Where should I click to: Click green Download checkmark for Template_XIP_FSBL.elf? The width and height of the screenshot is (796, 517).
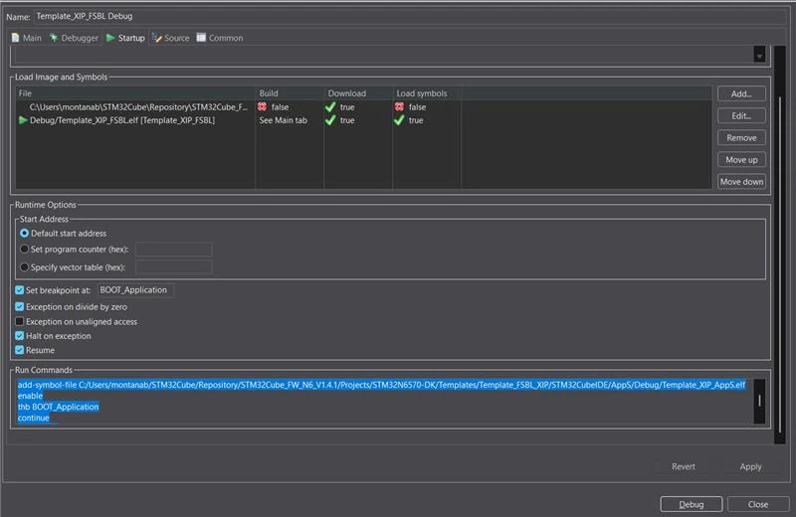pos(330,120)
